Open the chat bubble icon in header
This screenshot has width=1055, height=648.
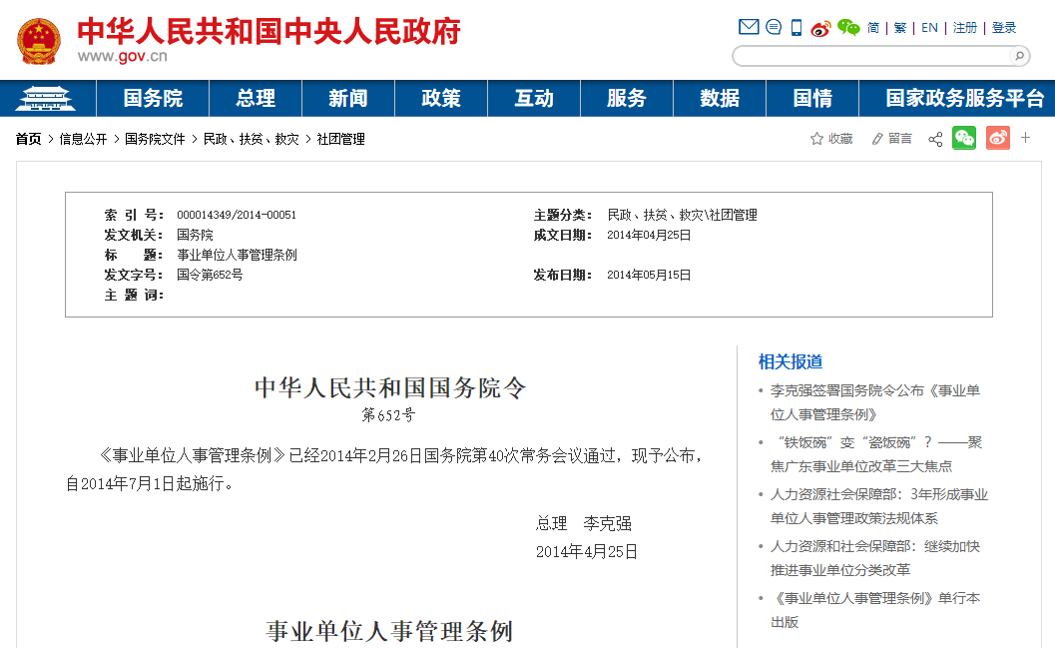(774, 27)
